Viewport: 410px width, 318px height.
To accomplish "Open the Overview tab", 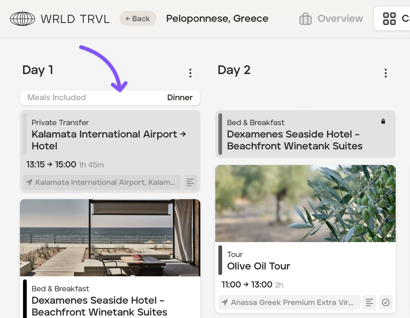I will pos(340,19).
